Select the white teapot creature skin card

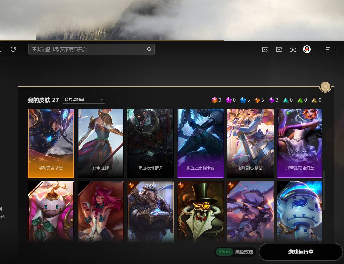51,212
